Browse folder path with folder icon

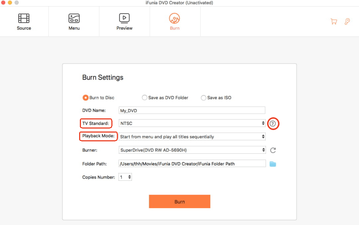273,164
